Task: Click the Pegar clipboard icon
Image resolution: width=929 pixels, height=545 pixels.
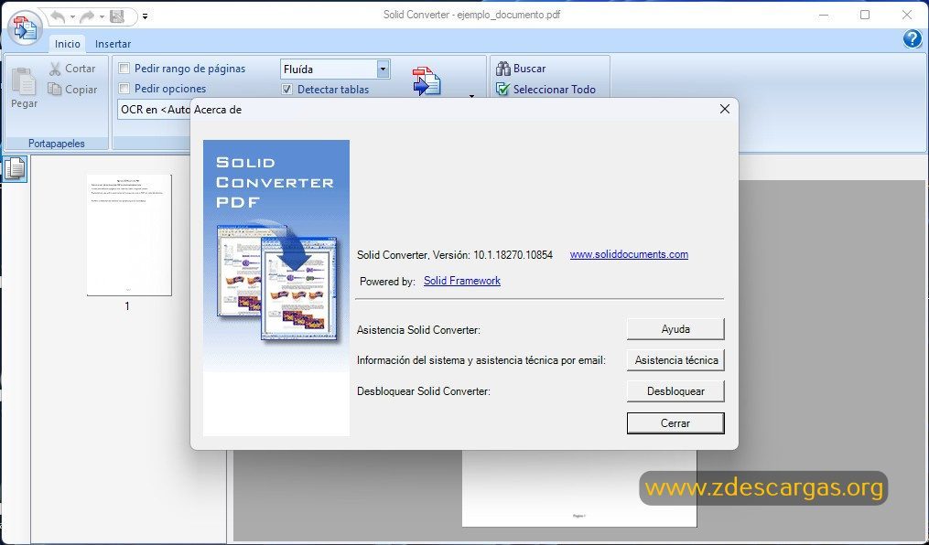Action: [x=25, y=81]
